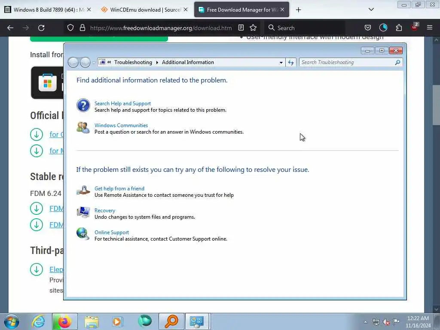Open the Firefox hamburger menu
The image size is (440, 330).
430,27
